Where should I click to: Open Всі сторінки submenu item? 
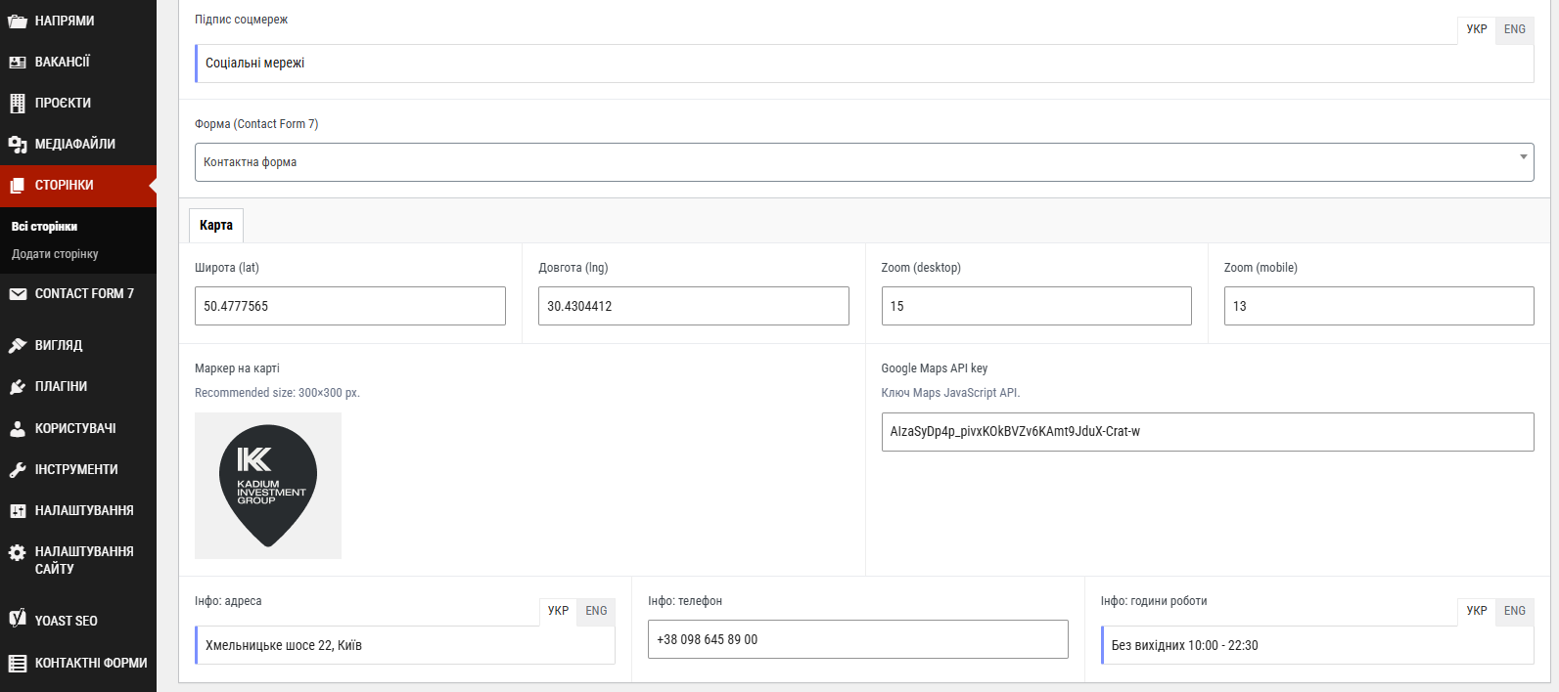45,227
